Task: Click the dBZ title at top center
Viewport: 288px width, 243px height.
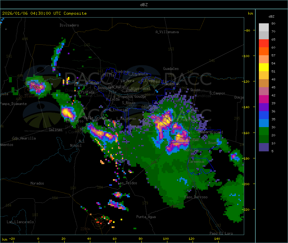Action: [x=144, y=5]
